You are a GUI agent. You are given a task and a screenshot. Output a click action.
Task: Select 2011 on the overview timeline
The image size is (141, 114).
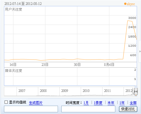click(x=107, y=91)
